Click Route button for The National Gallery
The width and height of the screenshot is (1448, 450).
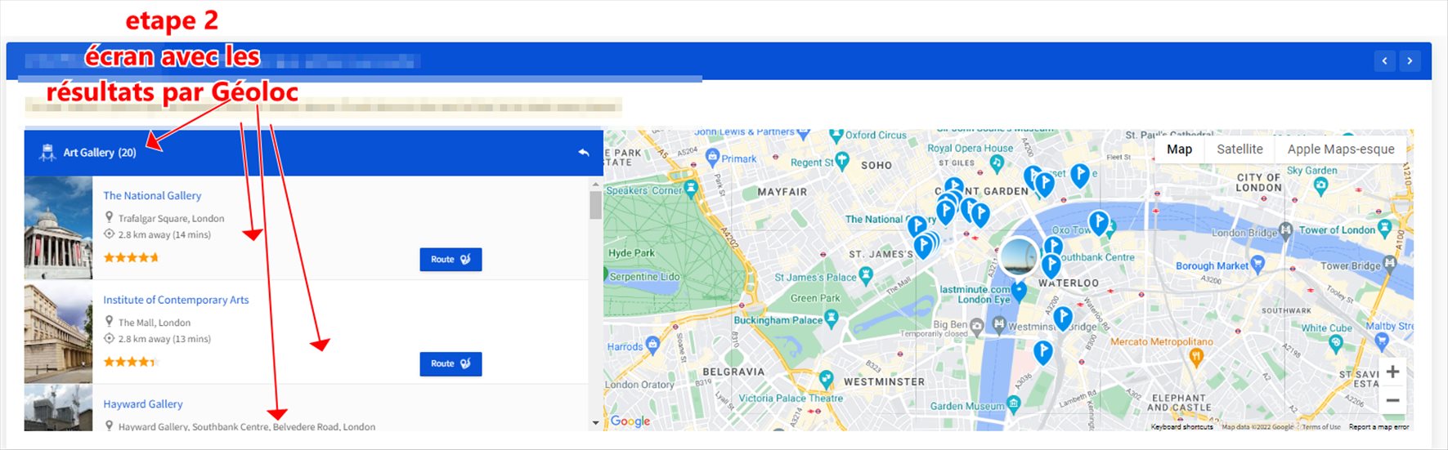click(451, 260)
